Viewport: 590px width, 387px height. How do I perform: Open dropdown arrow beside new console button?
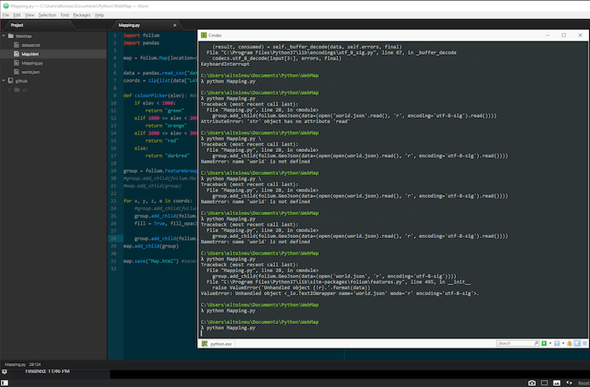(551, 343)
